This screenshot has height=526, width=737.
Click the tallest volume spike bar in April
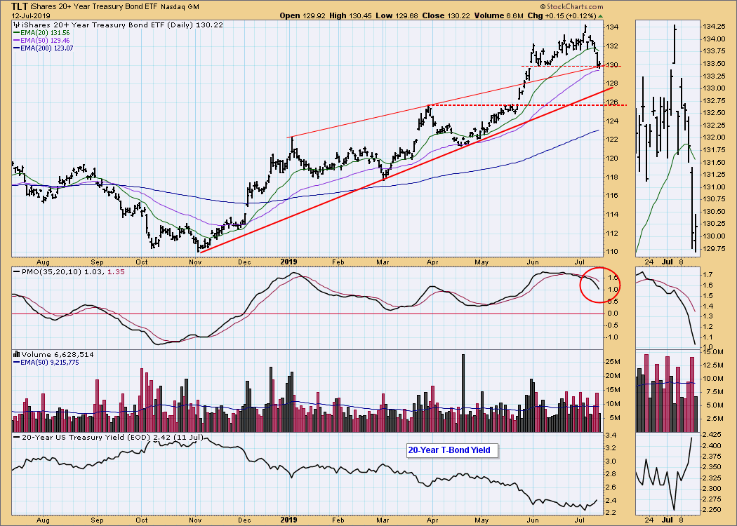[463, 393]
